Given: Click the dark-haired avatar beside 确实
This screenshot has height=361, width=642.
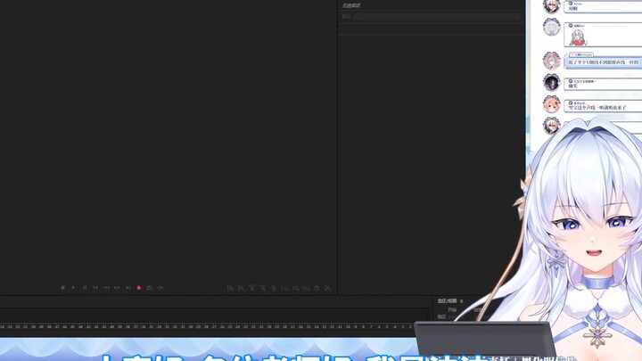Looking at the screenshot, I should (x=552, y=82).
